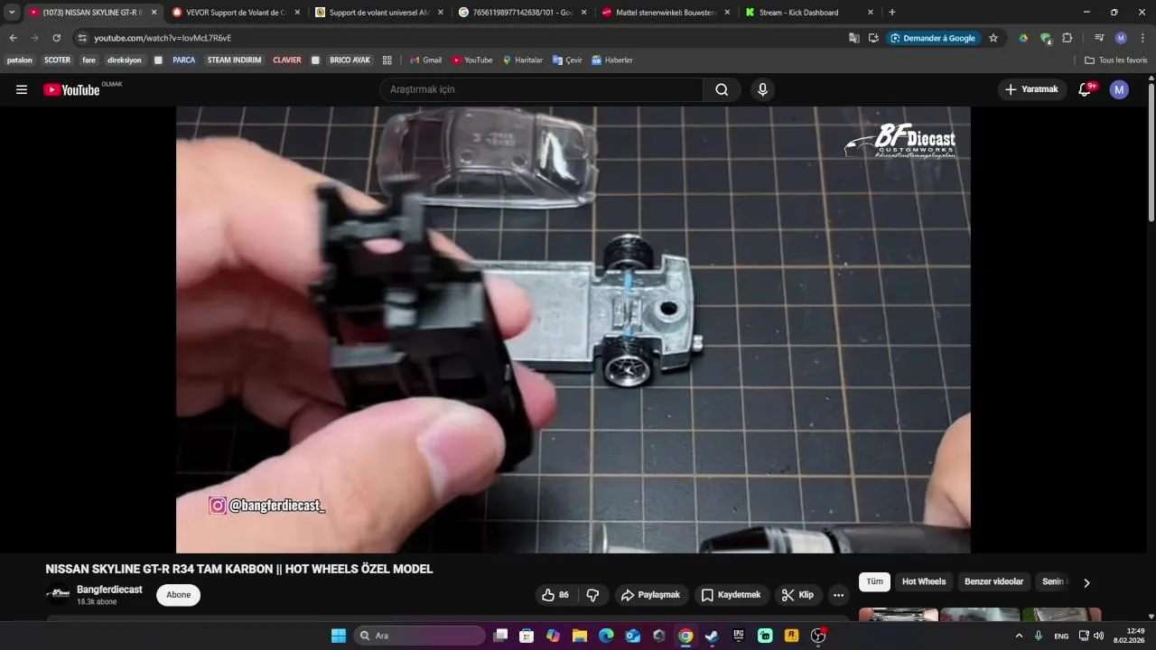1156x650 pixels.
Task: Click the Yaratmak create button
Action: pyautogui.click(x=1031, y=89)
